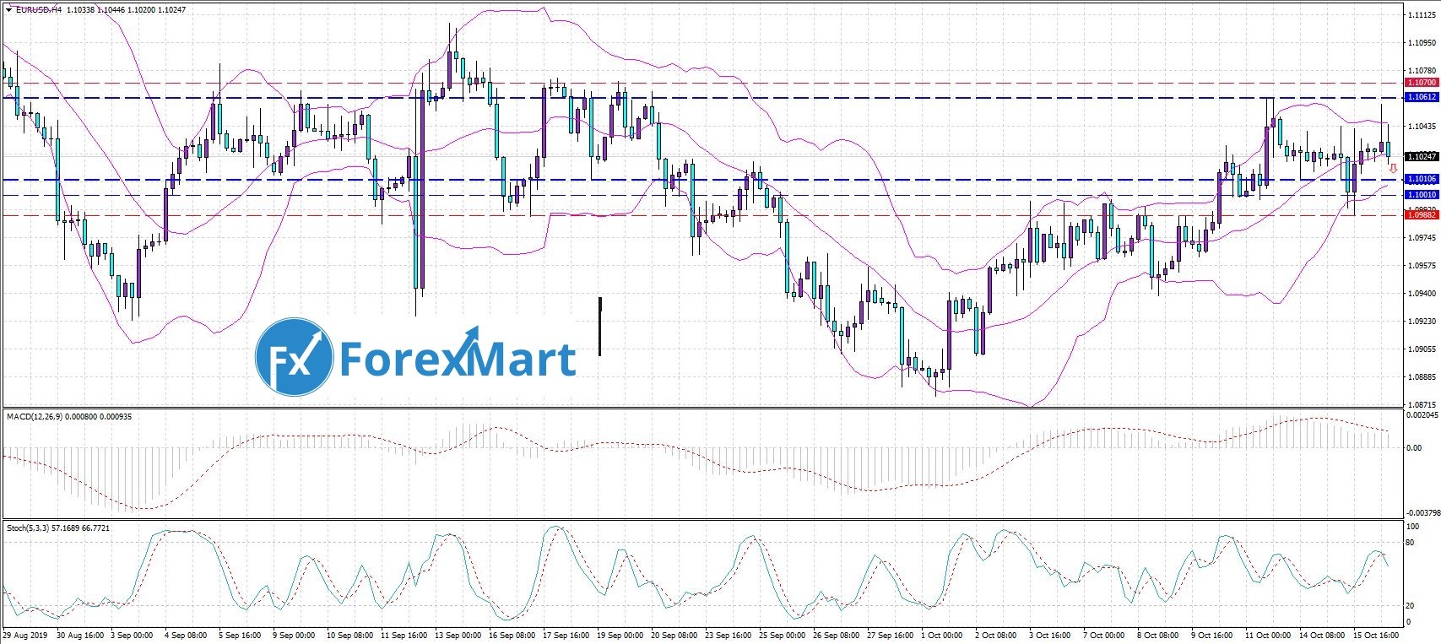Click the 0.00 level on MACD scale
1441x644 pixels.
click(1413, 448)
